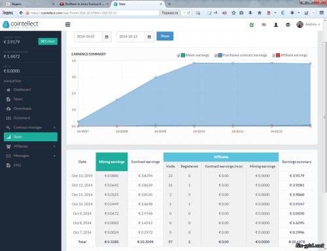Open a new browser tab with plus
The width and height of the screenshot is (327, 251).
click(169, 4)
